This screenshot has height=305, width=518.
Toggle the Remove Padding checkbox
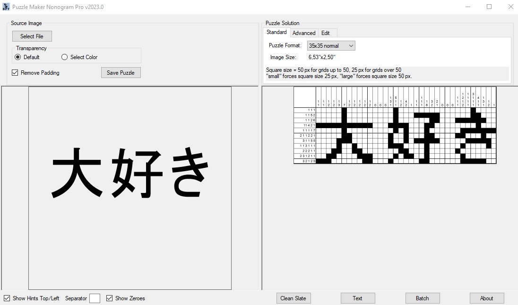[15, 73]
